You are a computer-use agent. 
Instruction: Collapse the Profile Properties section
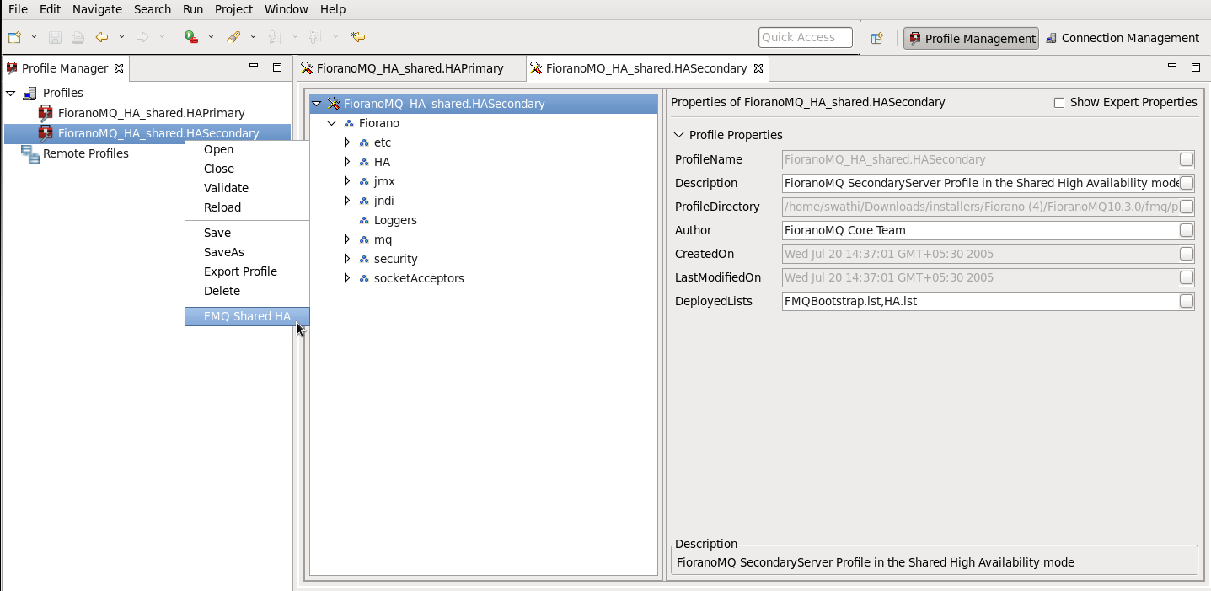(x=678, y=135)
